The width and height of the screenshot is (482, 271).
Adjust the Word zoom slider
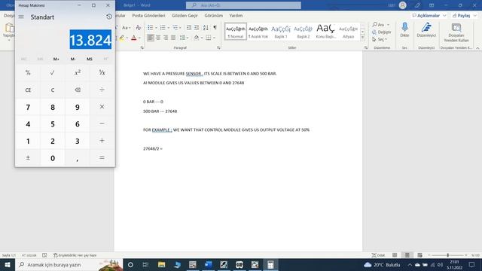tap(448, 255)
